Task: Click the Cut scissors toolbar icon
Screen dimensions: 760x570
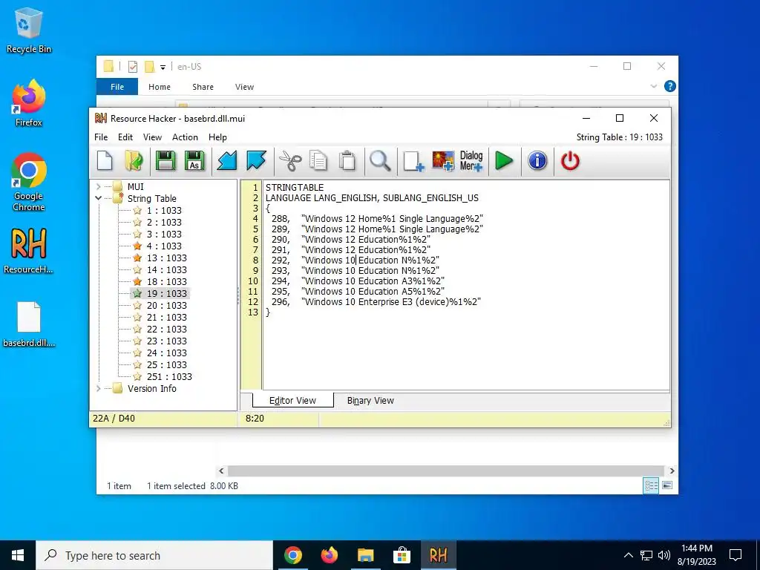Action: click(290, 161)
